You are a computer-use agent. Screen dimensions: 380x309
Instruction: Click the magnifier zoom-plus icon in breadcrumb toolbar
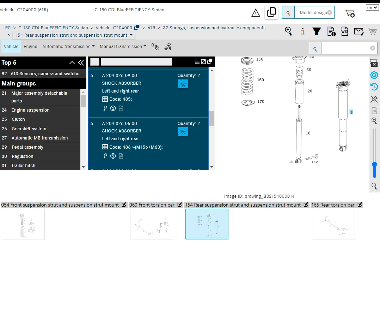pyautogui.click(x=288, y=31)
